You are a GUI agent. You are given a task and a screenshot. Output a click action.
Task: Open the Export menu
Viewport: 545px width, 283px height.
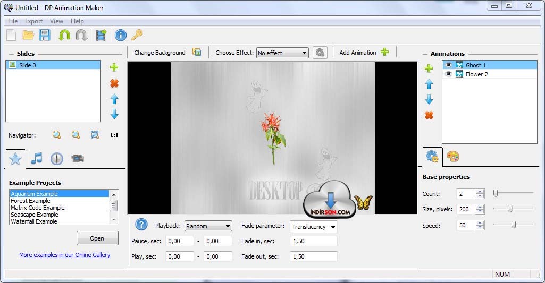[33, 21]
